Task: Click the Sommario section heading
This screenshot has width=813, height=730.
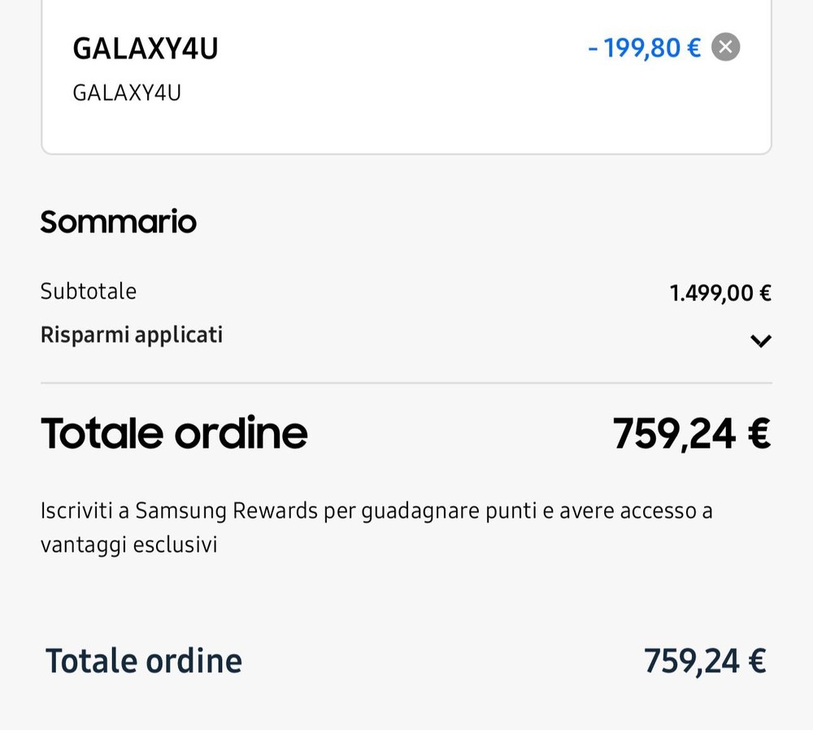Action: coord(119,222)
